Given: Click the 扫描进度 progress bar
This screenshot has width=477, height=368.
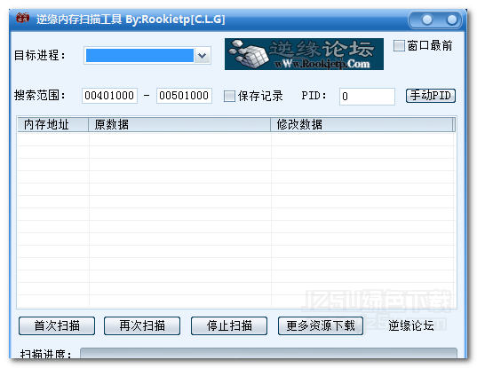Looking at the screenshot, I should pyautogui.click(x=268, y=353).
